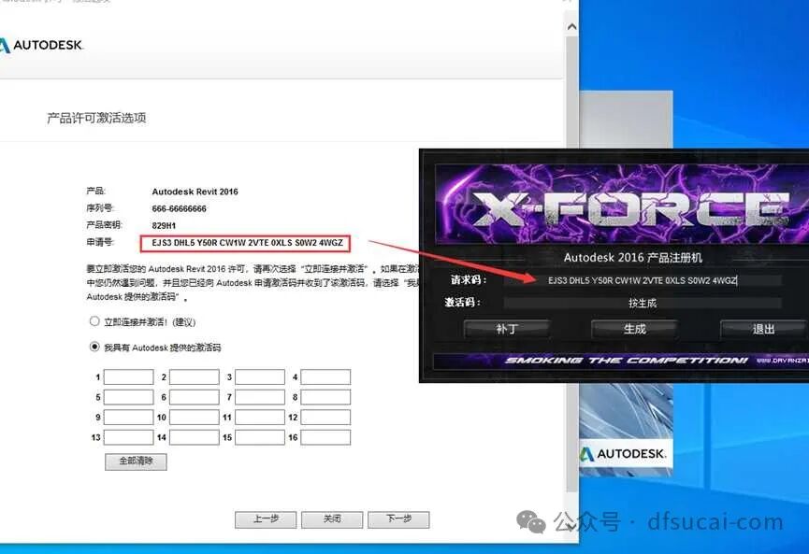The image size is (809, 554).
Task: Click the serial number 666-66666666 text
Action: coord(179,208)
